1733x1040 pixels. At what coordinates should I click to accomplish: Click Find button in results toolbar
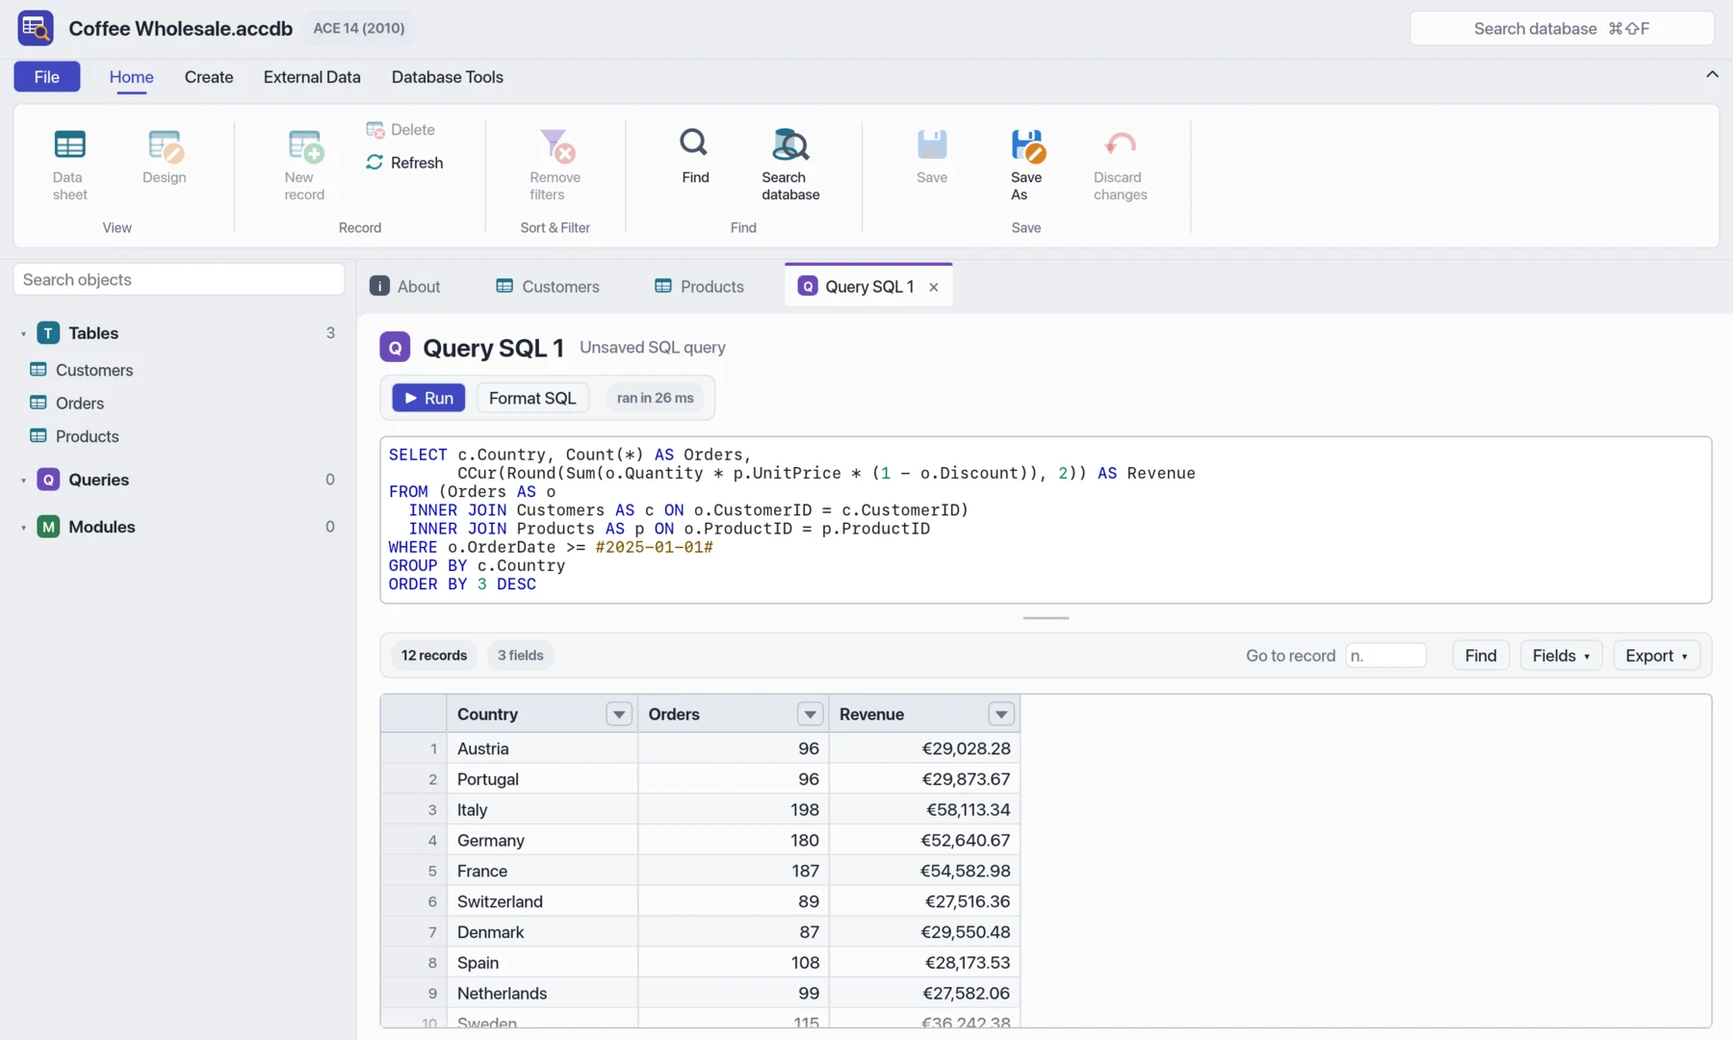1481,656
